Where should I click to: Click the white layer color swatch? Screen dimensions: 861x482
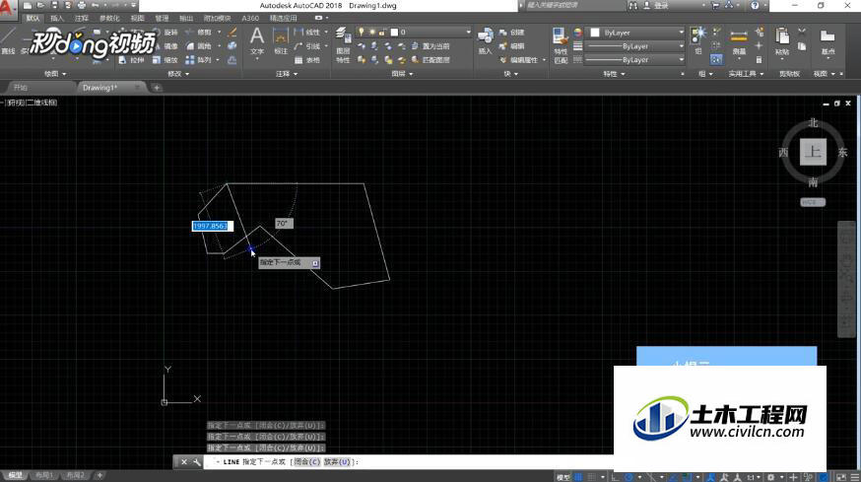click(393, 33)
